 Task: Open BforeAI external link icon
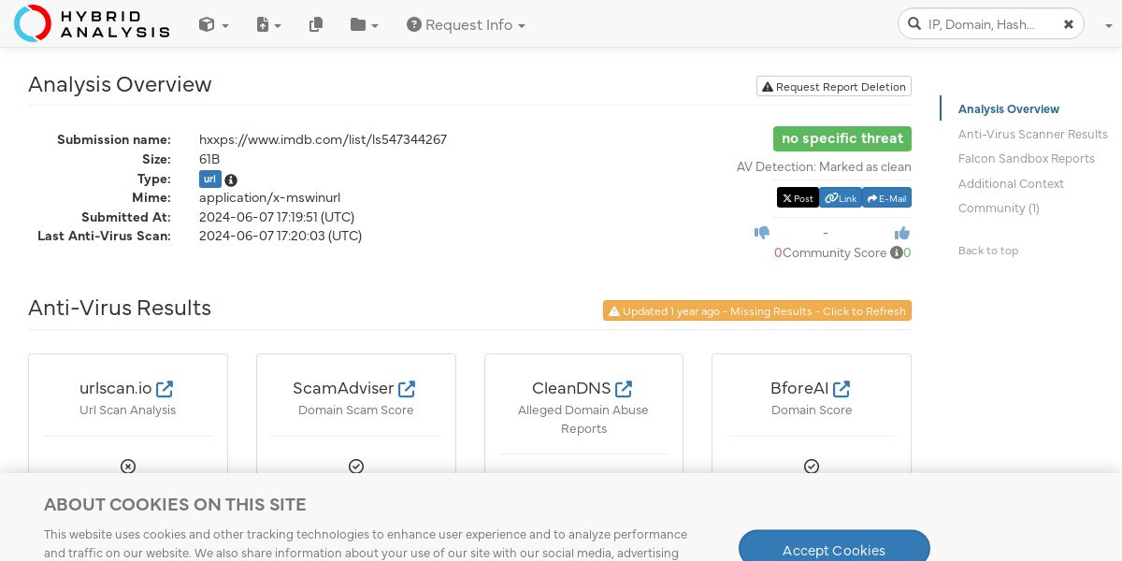(x=841, y=388)
